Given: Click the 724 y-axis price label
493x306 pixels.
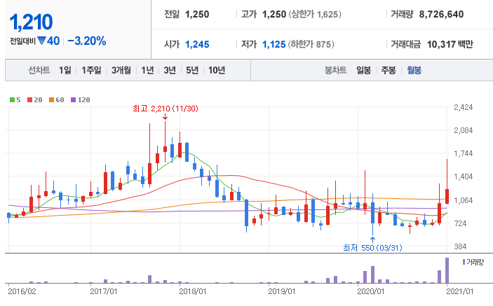Looking at the screenshot, I should click(460, 223).
